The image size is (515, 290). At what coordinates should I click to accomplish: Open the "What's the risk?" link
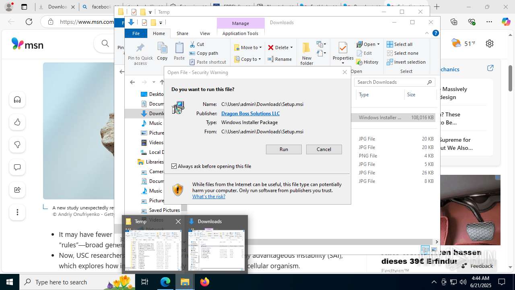click(209, 197)
